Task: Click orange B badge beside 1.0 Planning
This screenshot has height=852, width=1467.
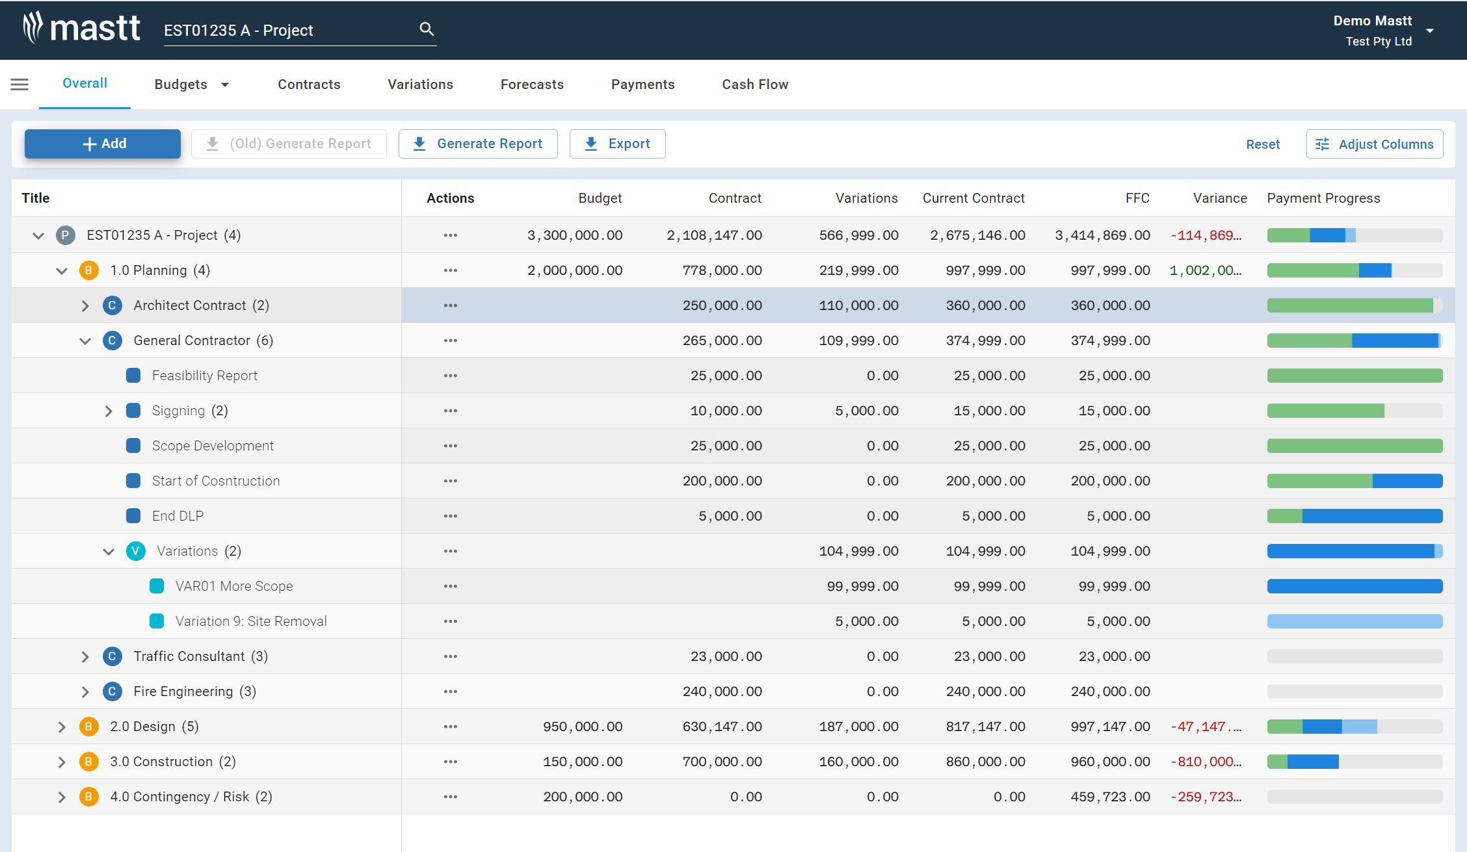Action: click(x=88, y=270)
